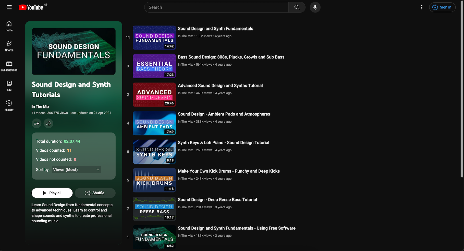464x251 pixels.
Task: Click the Play all button
Action: tap(52, 193)
